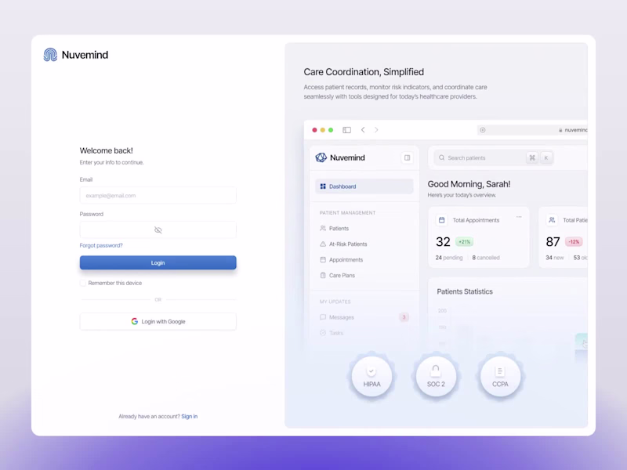Screen dimensions: 627x470
Task: Toggle password visibility eye icon
Action: 158,230
